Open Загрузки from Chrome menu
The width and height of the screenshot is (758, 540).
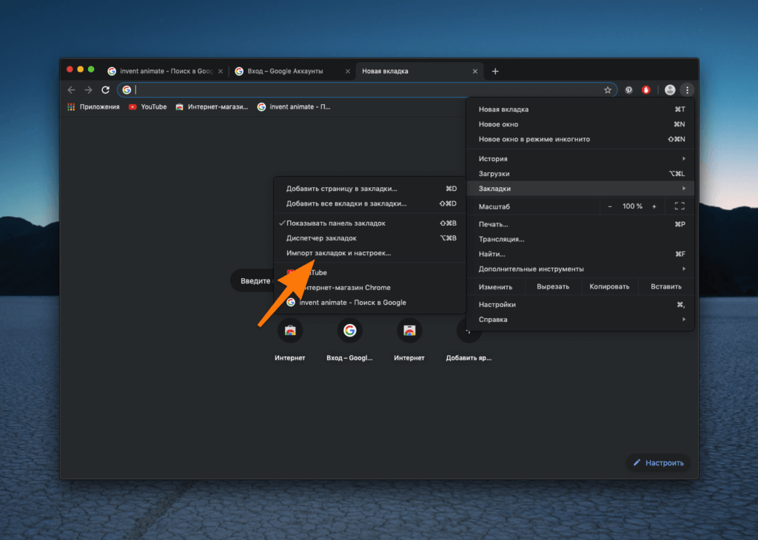(580, 173)
